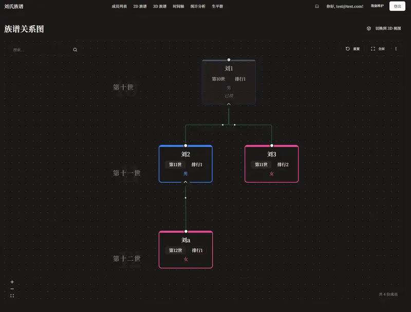Switch to the 成员列表 tab

pyautogui.click(x=116, y=6)
